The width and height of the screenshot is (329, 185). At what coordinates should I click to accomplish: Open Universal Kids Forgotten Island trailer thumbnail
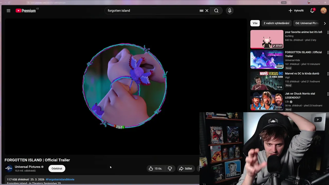(267, 59)
